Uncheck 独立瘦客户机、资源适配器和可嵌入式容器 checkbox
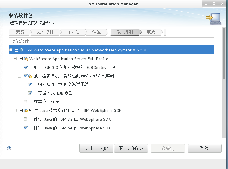 (x=26, y=76)
